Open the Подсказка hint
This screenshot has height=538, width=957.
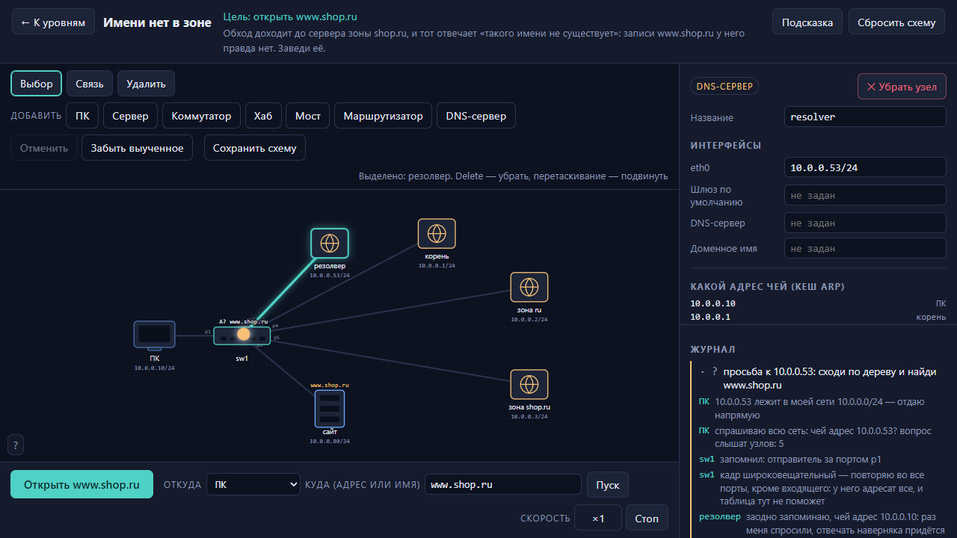pyautogui.click(x=807, y=22)
